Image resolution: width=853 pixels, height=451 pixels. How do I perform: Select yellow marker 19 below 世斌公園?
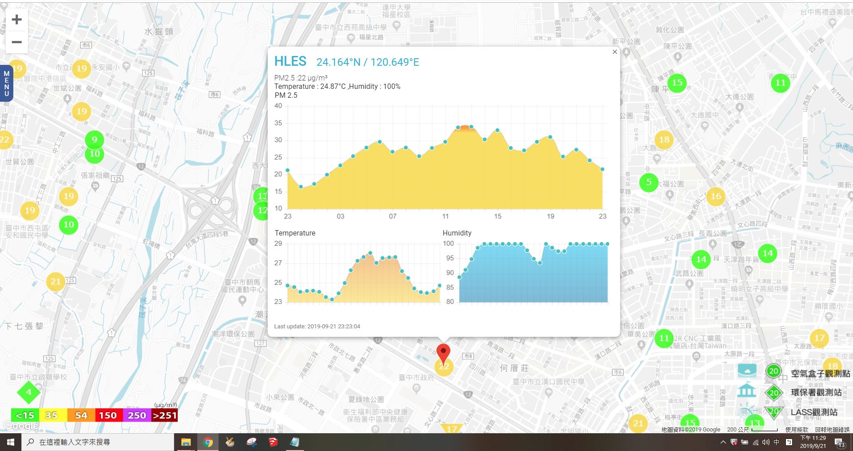(81, 111)
